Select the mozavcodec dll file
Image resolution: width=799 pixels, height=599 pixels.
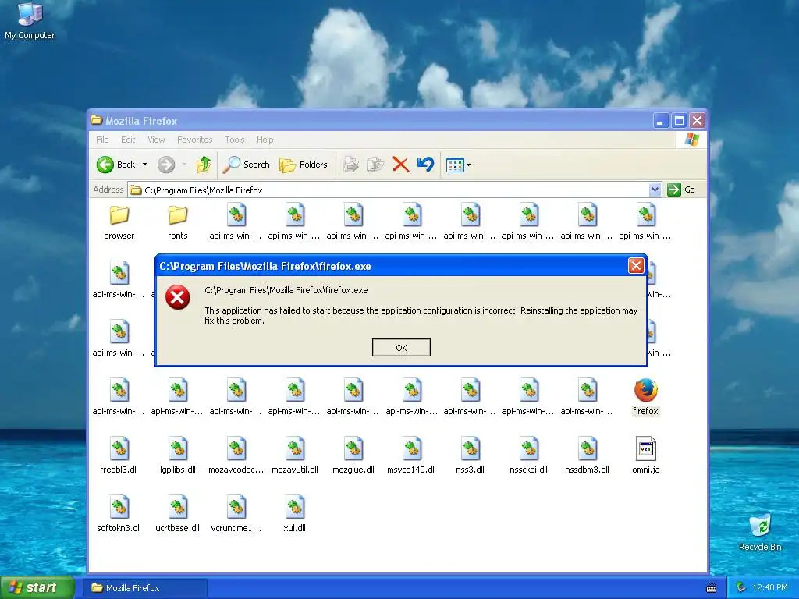pos(236,455)
